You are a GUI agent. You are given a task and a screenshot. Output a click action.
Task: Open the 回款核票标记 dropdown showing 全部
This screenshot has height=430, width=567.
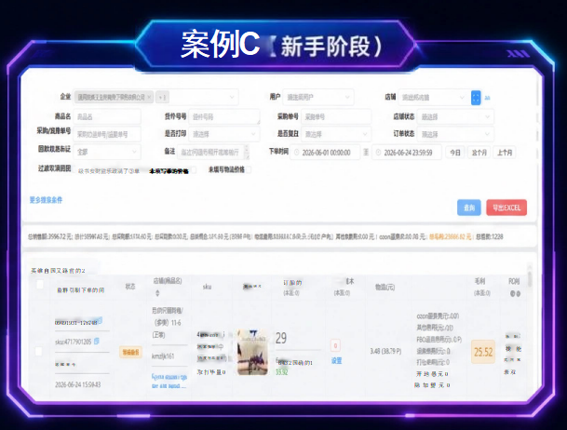click(x=107, y=152)
